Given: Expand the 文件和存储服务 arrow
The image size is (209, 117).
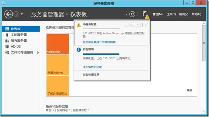Looking at the screenshot, I should (38, 53).
